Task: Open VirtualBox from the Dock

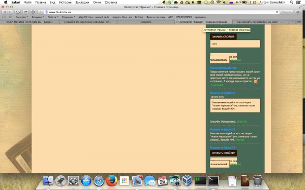Action: [187, 181]
